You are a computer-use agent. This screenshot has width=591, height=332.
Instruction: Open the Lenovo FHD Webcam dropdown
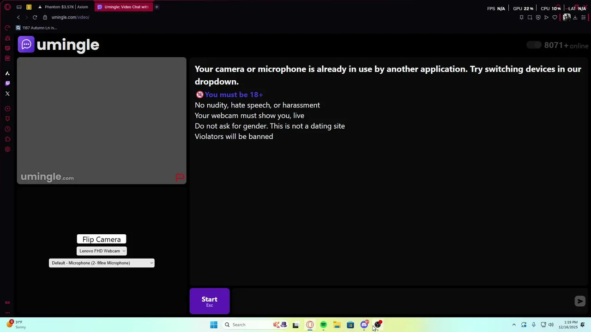point(102,251)
